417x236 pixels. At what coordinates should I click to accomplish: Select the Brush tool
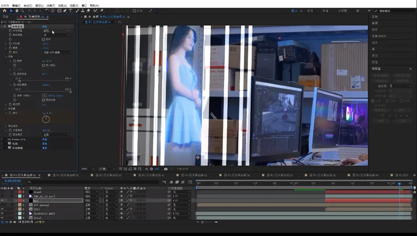pos(77,11)
